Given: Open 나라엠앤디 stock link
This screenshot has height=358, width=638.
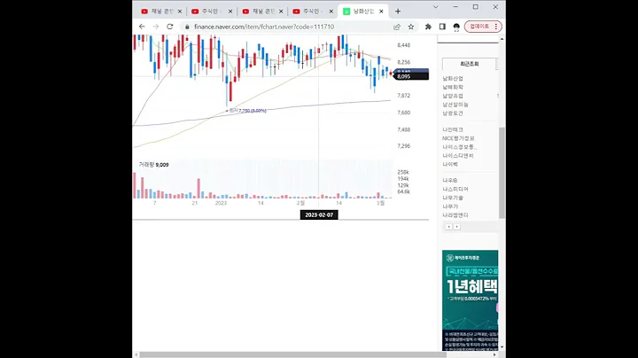Looking at the screenshot, I should click(455, 214).
